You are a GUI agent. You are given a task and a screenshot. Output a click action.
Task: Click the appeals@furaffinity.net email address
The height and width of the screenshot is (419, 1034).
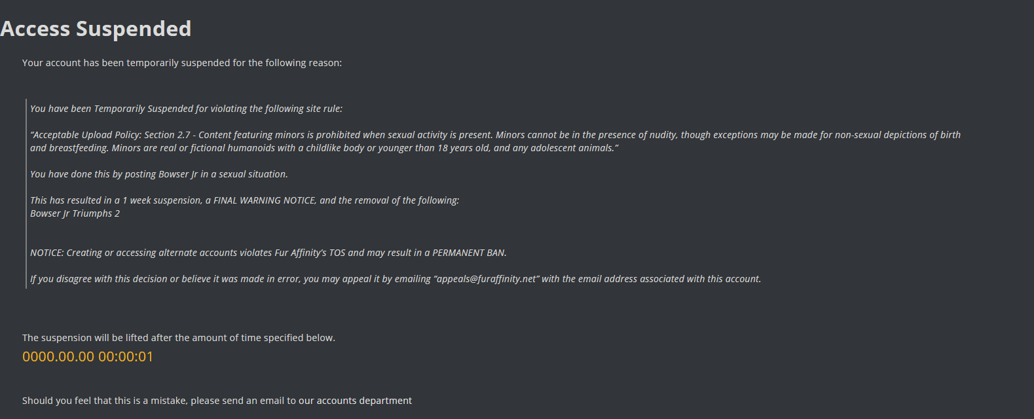(x=486, y=279)
